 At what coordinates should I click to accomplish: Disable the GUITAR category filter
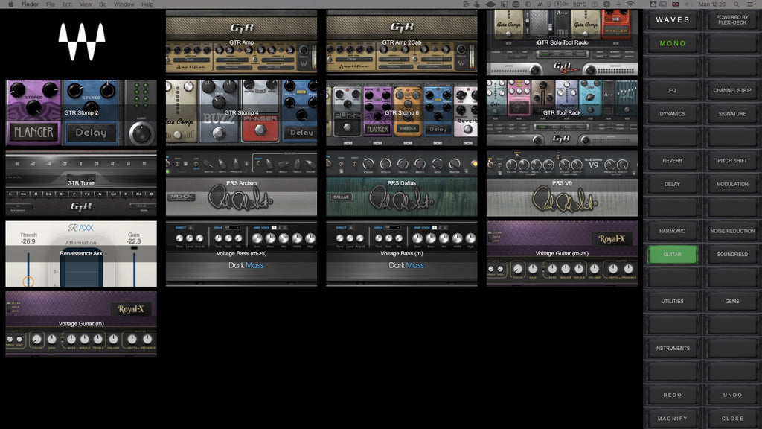[672, 254]
